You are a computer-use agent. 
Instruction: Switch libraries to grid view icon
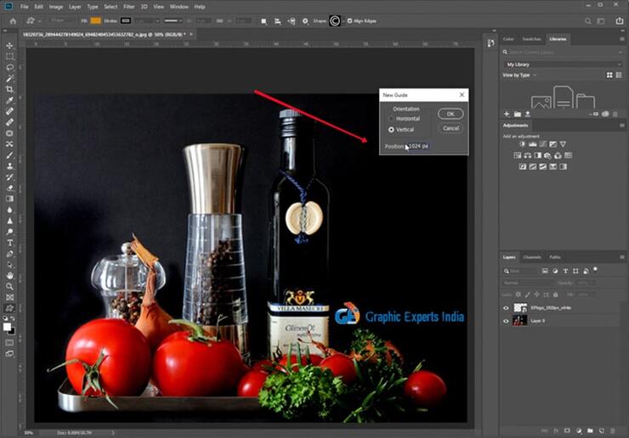coord(609,75)
